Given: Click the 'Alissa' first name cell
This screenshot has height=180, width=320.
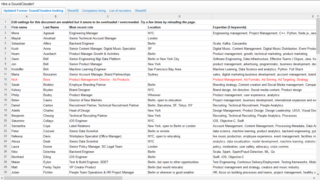Looking at the screenshot, I should point(27,142).
